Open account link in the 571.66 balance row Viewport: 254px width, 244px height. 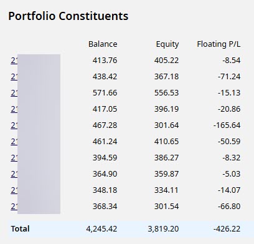pos(14,93)
